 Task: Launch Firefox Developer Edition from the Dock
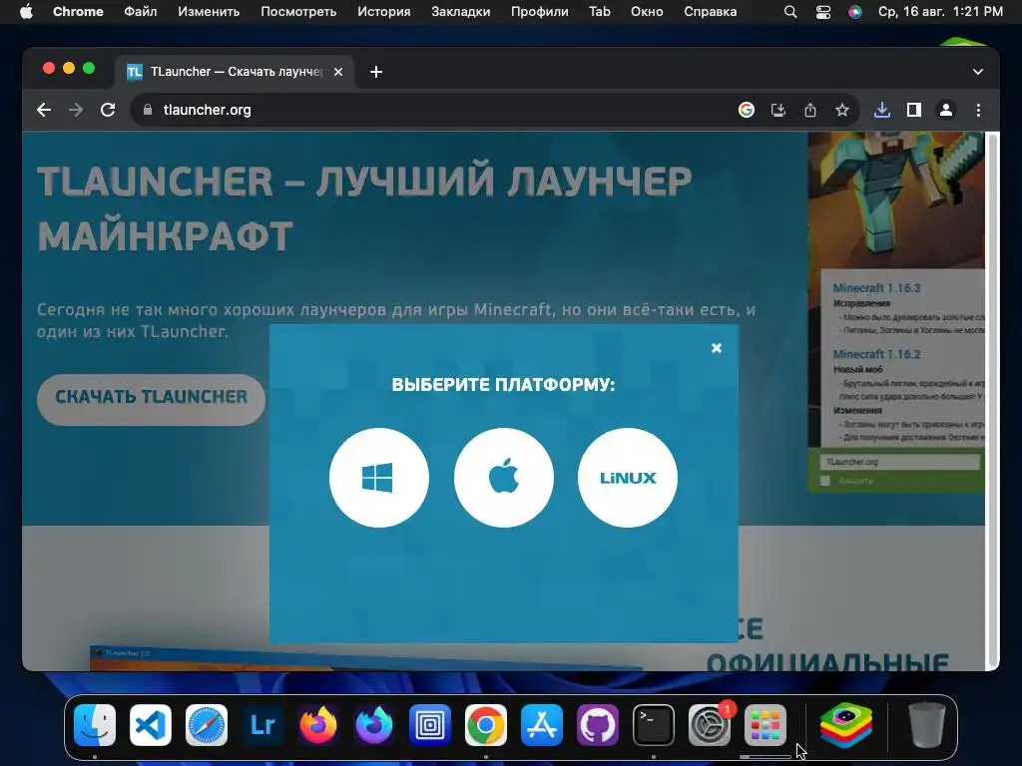[374, 725]
